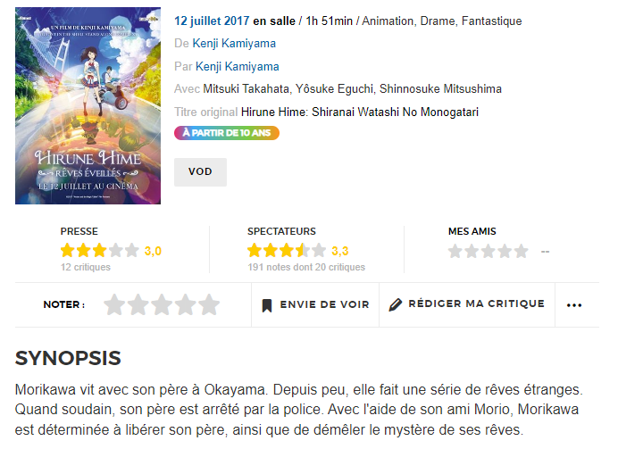The height and width of the screenshot is (474, 643).
Task: Open the VOD button
Action: click(200, 171)
